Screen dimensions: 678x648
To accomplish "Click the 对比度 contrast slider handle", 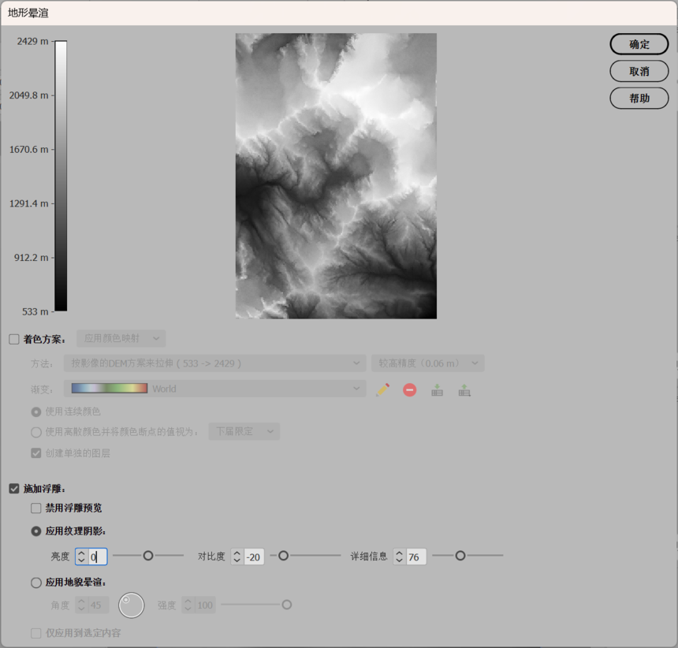I will point(283,556).
